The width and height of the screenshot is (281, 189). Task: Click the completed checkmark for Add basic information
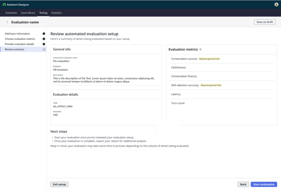tap(44, 34)
